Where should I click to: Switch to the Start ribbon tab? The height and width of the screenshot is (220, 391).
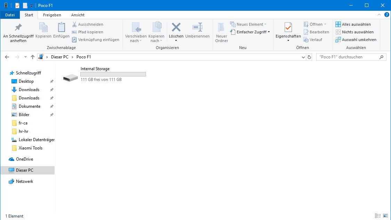pyautogui.click(x=29, y=15)
